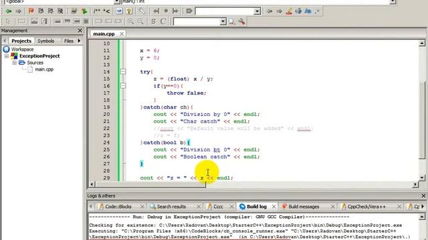Collapse the Sources folder node
The image size is (428, 240).
point(14,63)
